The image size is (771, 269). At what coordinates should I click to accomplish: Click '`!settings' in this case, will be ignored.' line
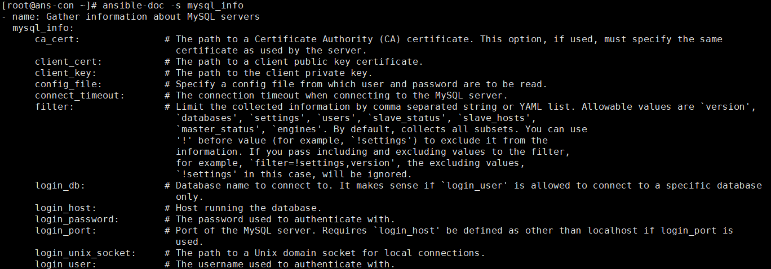click(294, 174)
